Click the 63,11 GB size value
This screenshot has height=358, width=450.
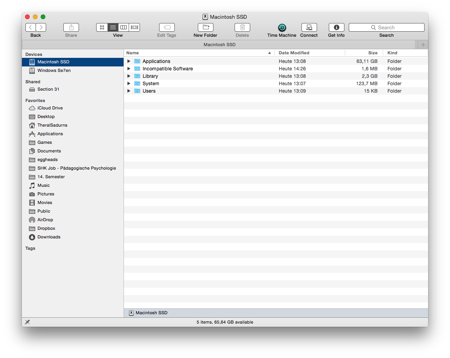(x=367, y=61)
